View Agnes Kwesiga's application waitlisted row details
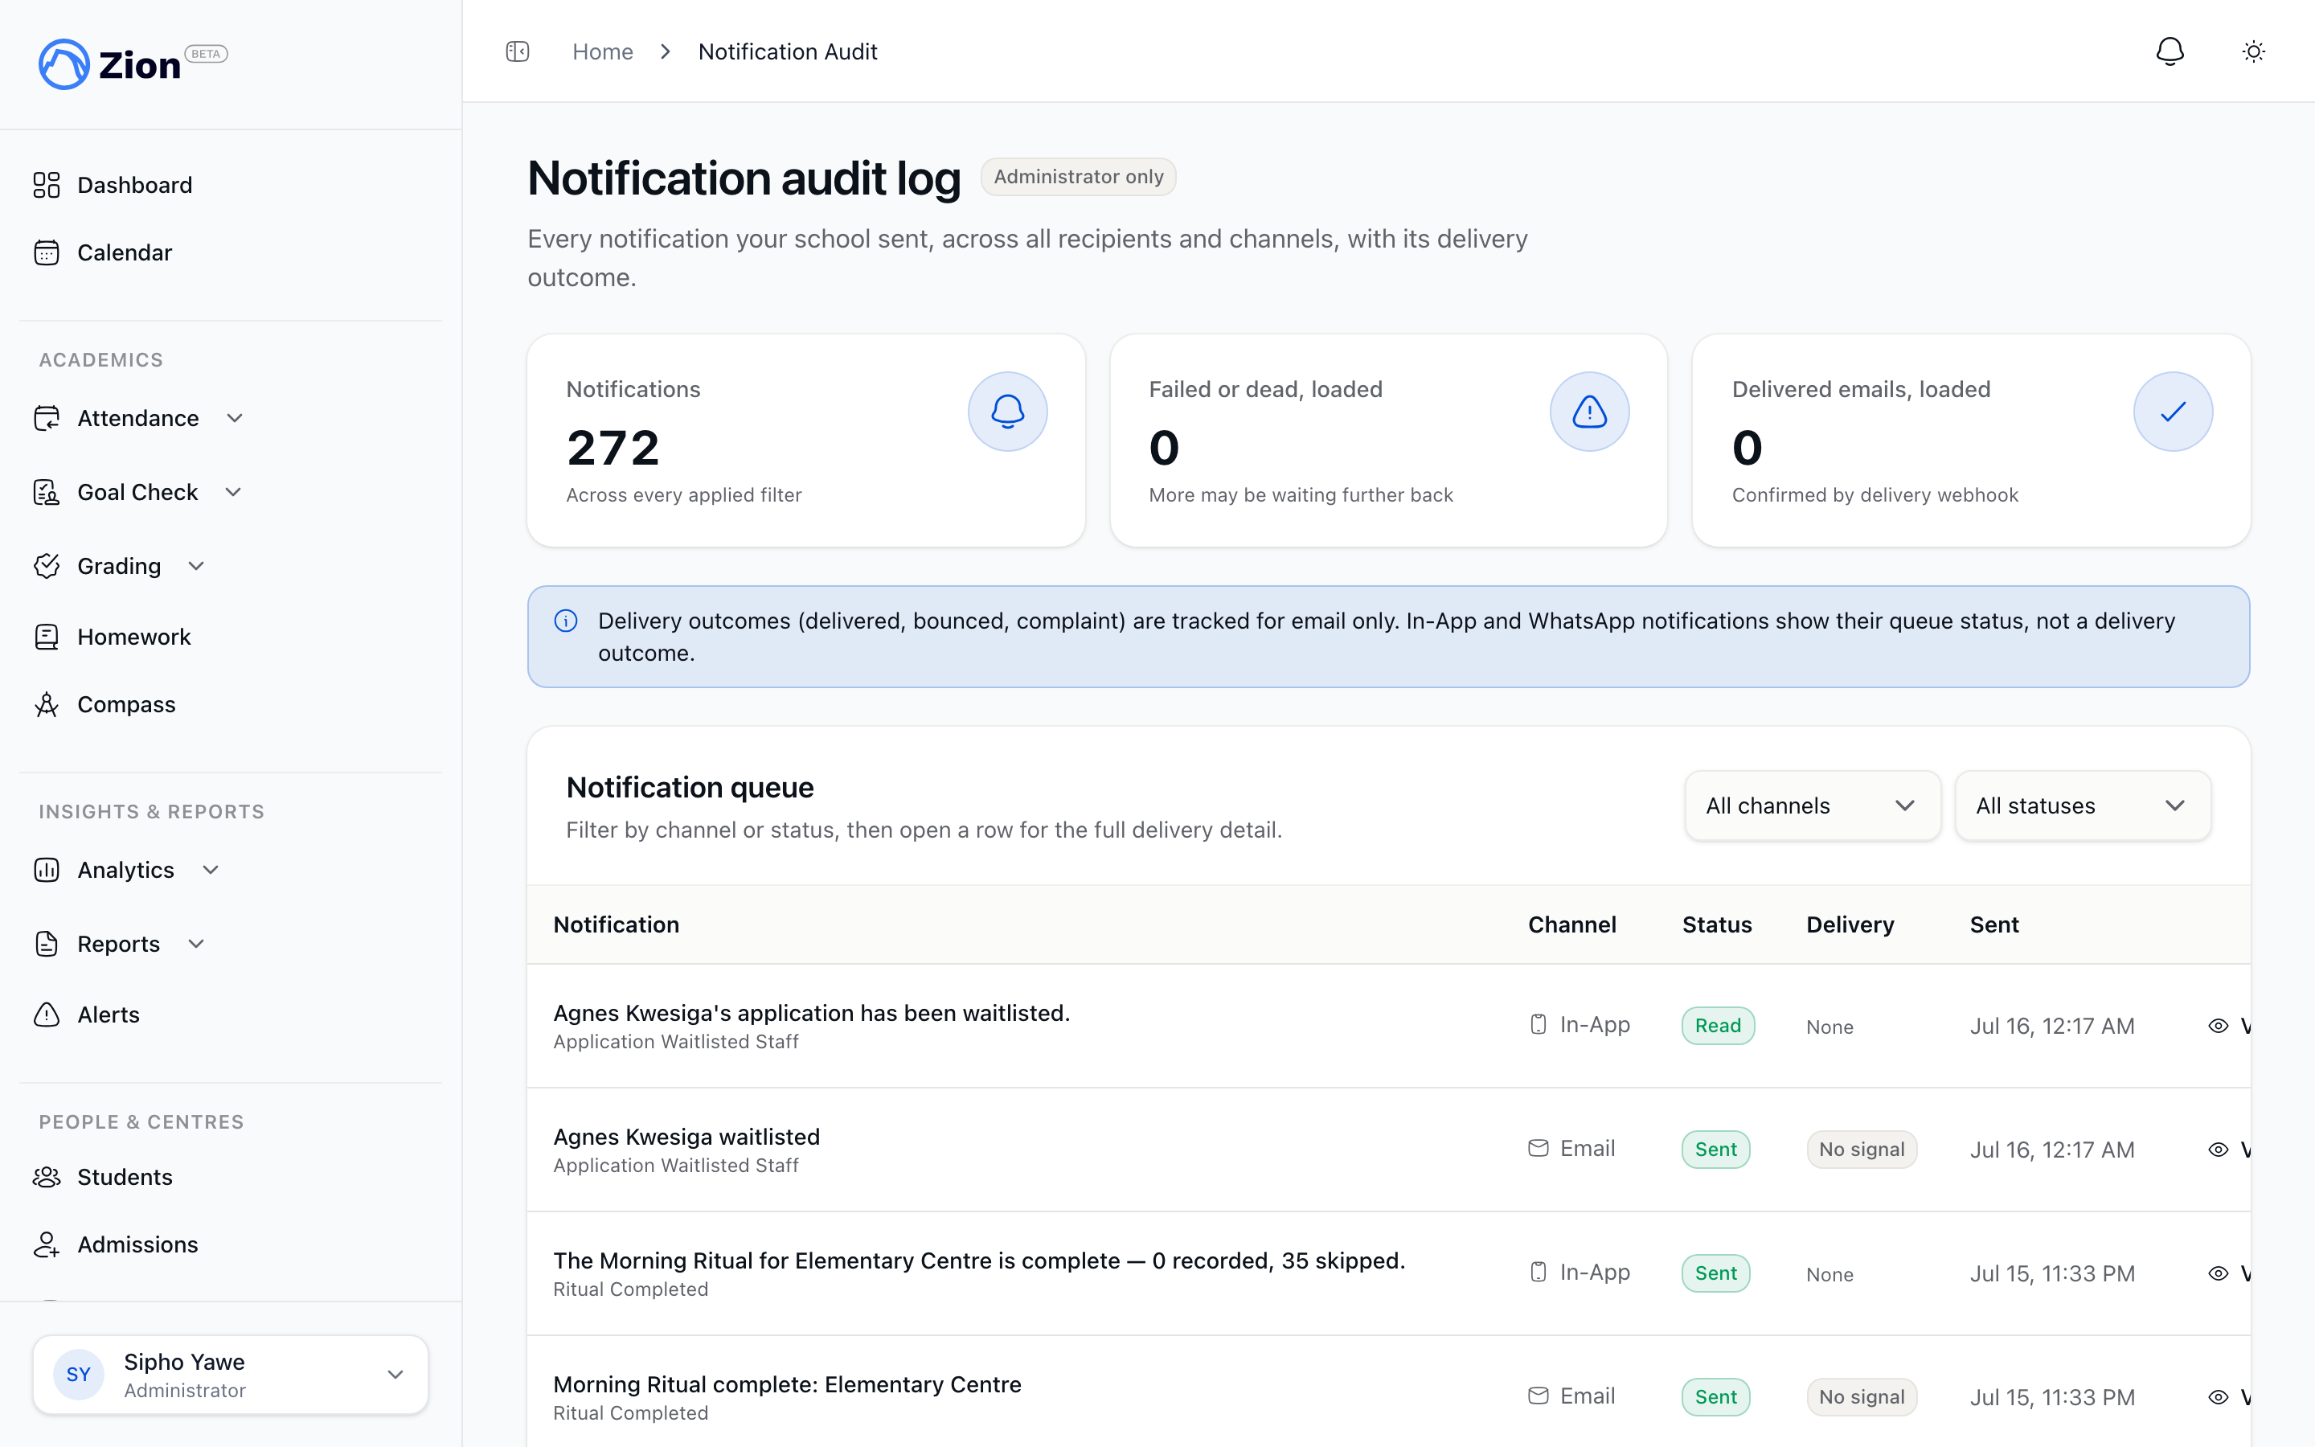2315x1447 pixels. click(x=2230, y=1026)
